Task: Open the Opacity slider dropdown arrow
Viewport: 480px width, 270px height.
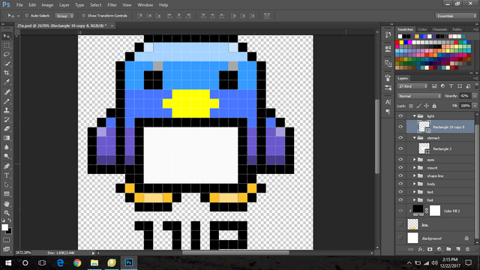Action: click(x=475, y=96)
